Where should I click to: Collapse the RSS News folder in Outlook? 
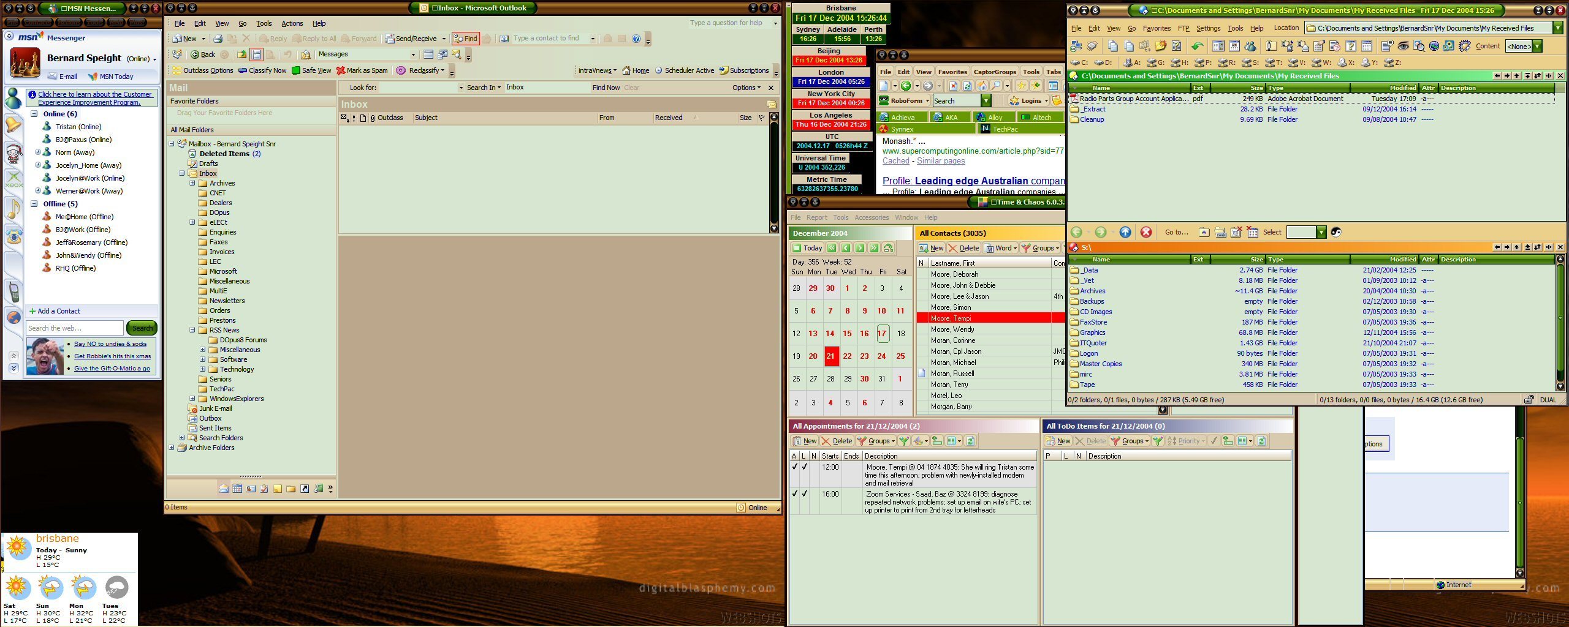coord(192,330)
